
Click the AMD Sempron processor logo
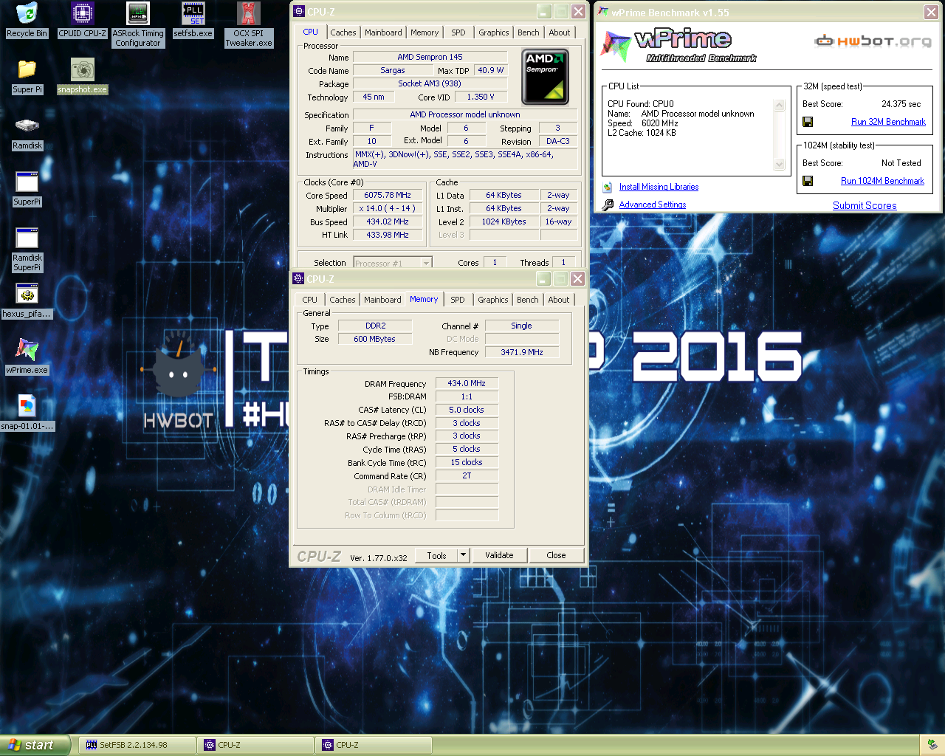click(x=545, y=77)
